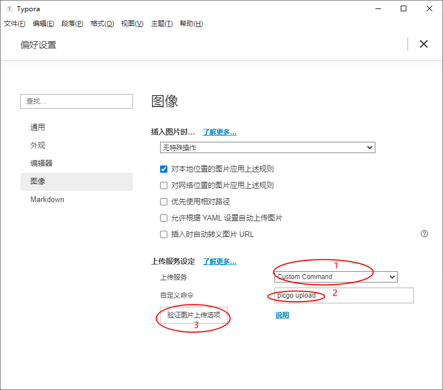This screenshot has width=443, height=390.
Task: Click the Typora app icon in the title bar
Action: [x=10, y=9]
